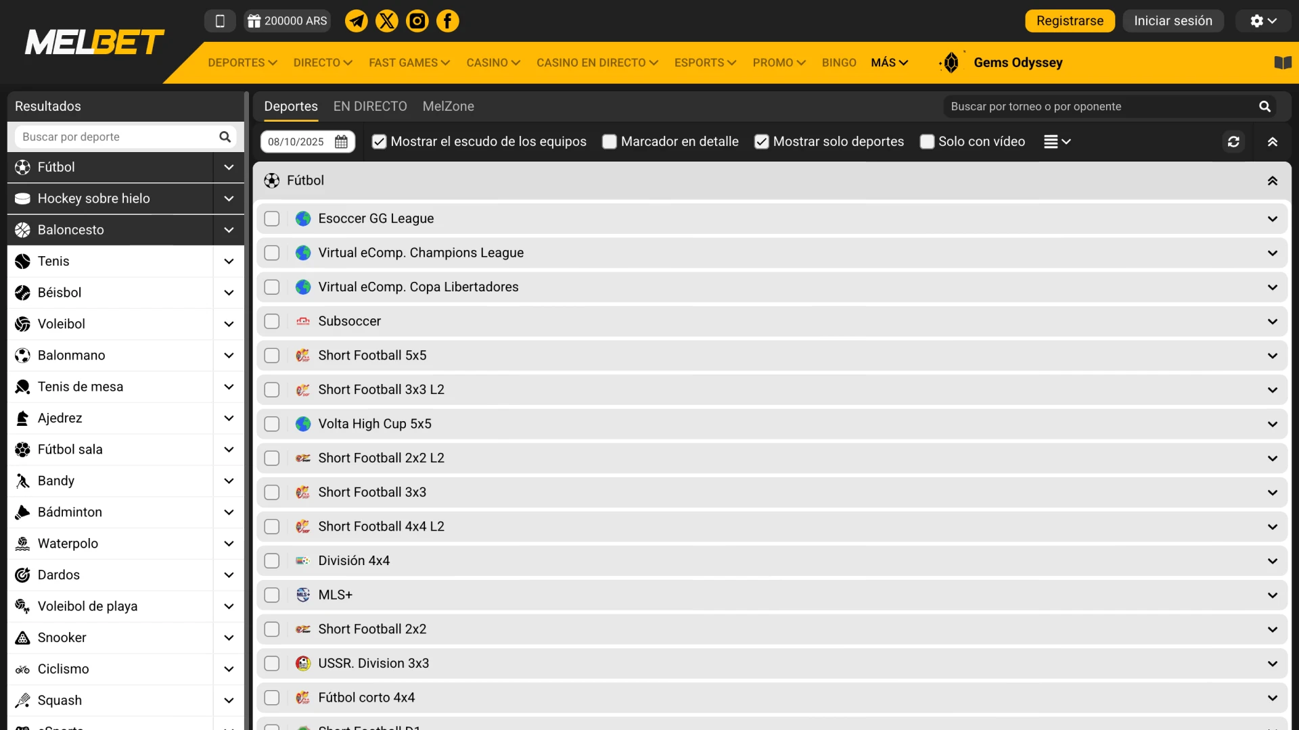Open the CASINO menu
Image resolution: width=1299 pixels, height=730 pixels.
tap(493, 63)
